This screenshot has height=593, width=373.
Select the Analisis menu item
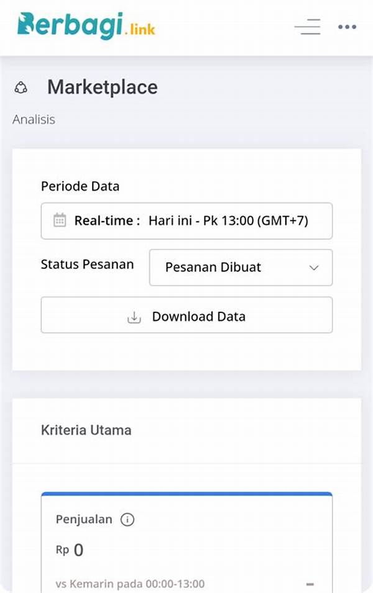coord(34,119)
